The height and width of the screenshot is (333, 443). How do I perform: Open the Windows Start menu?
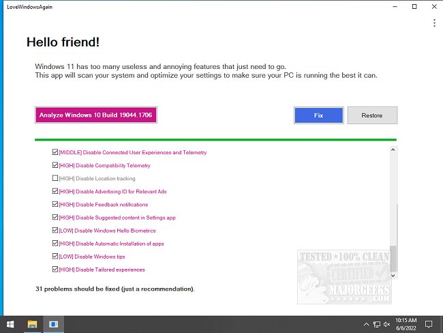pyautogui.click(x=10, y=324)
